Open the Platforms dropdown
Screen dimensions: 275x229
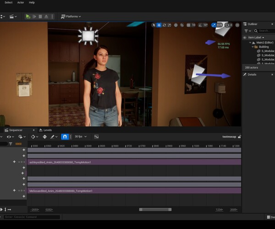point(71,16)
